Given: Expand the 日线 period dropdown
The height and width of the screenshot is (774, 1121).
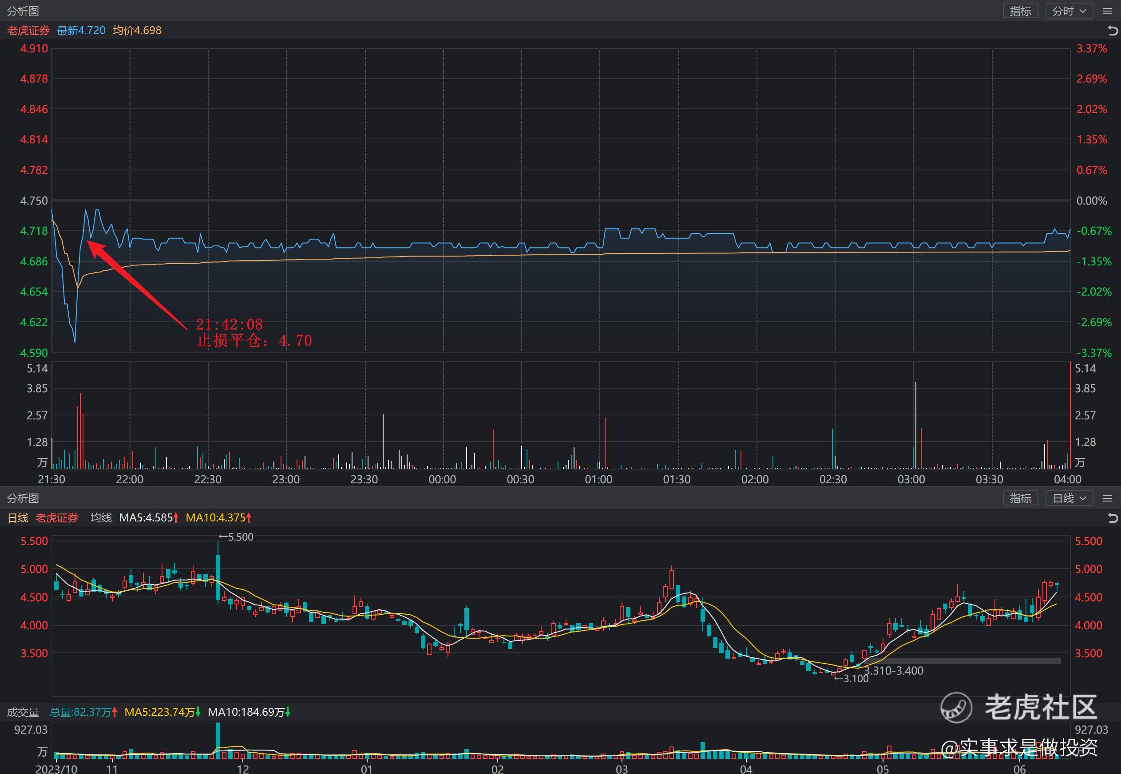Looking at the screenshot, I should (x=1069, y=498).
